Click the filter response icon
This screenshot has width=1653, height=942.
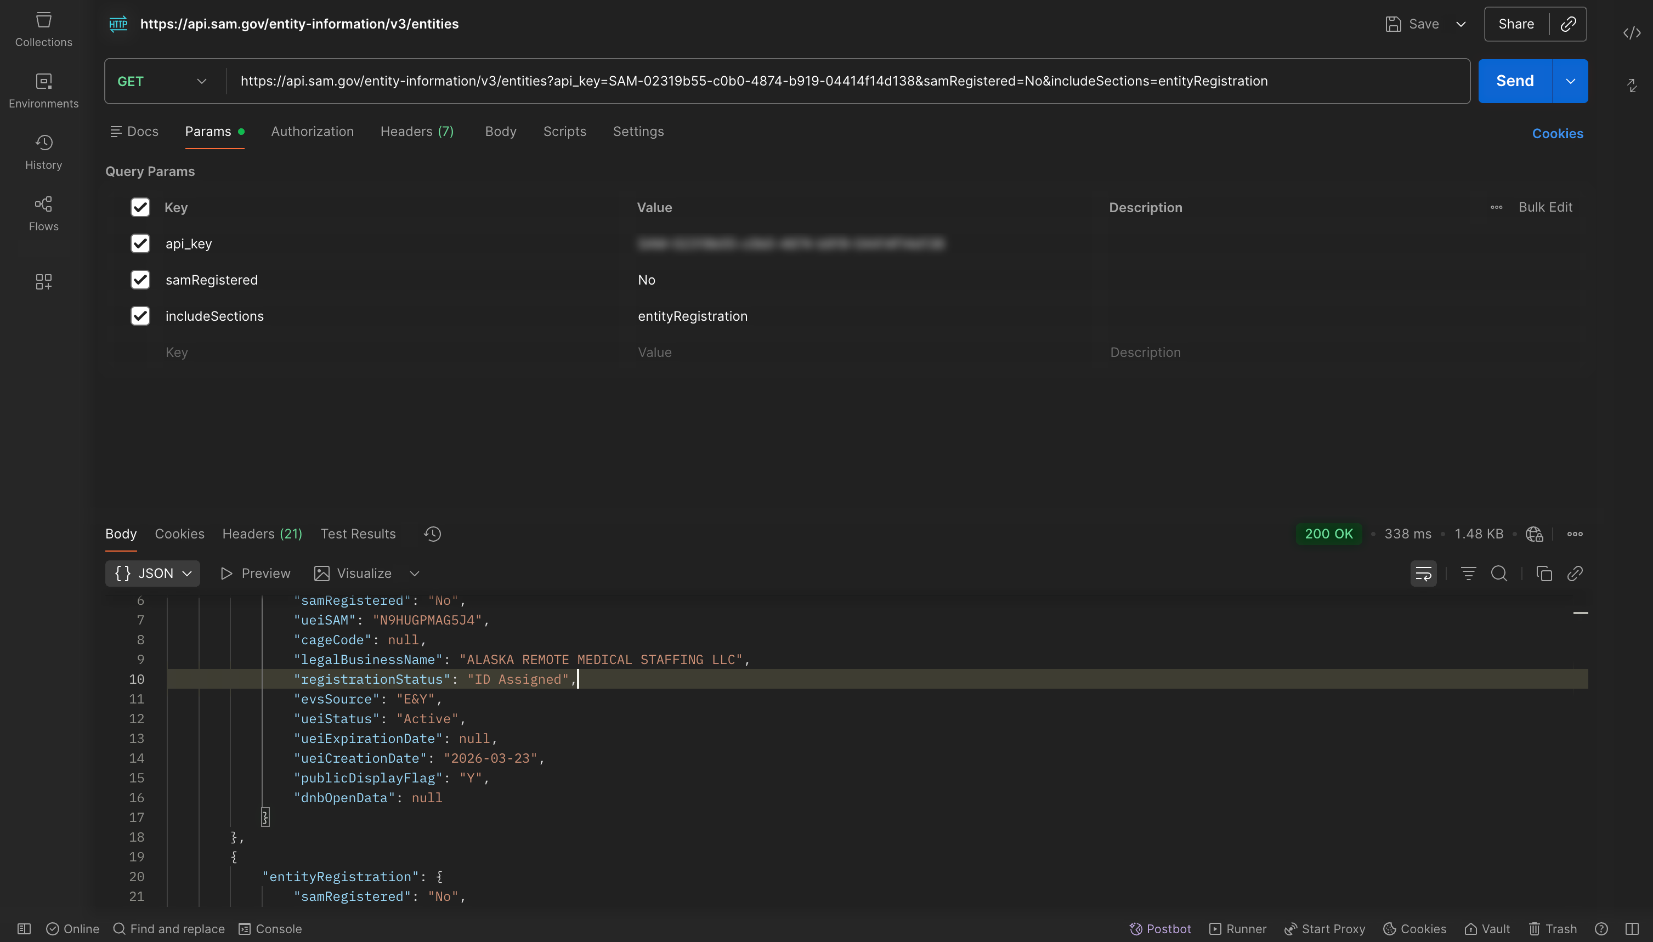(x=1468, y=573)
